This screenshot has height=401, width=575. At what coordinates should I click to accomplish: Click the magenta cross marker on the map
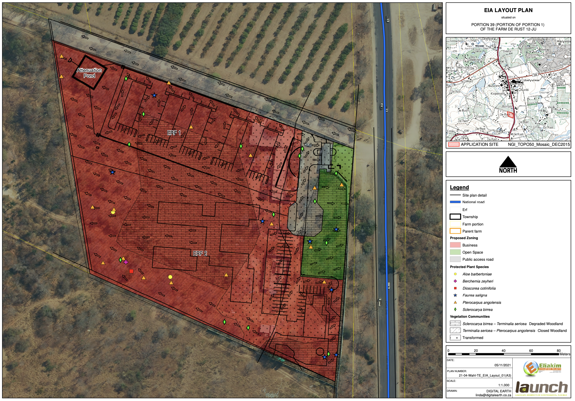(126, 262)
